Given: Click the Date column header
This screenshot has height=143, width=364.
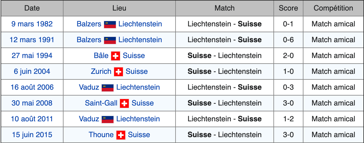Looking at the screenshot, I should pos(32,8).
